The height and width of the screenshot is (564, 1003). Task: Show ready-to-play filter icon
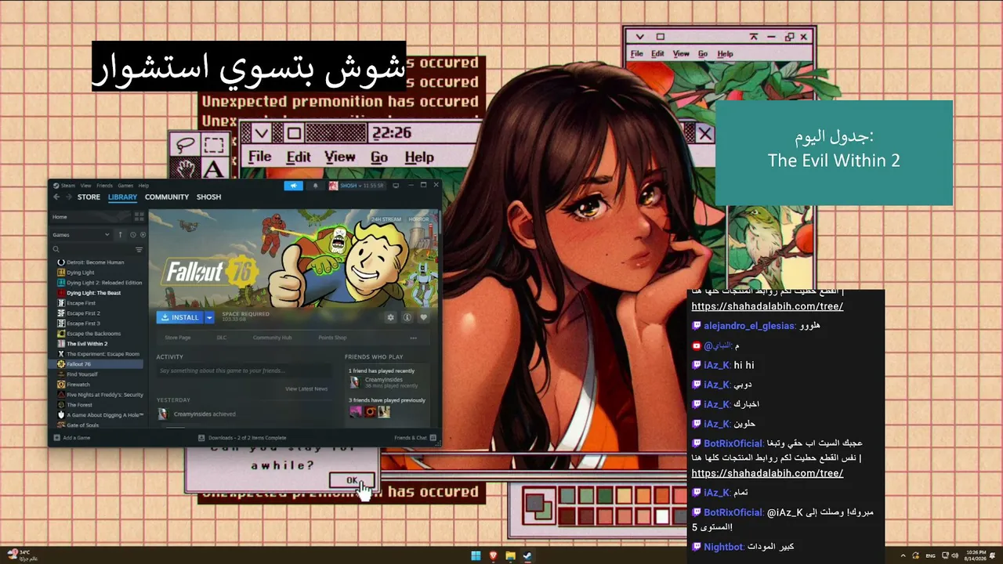(x=143, y=234)
